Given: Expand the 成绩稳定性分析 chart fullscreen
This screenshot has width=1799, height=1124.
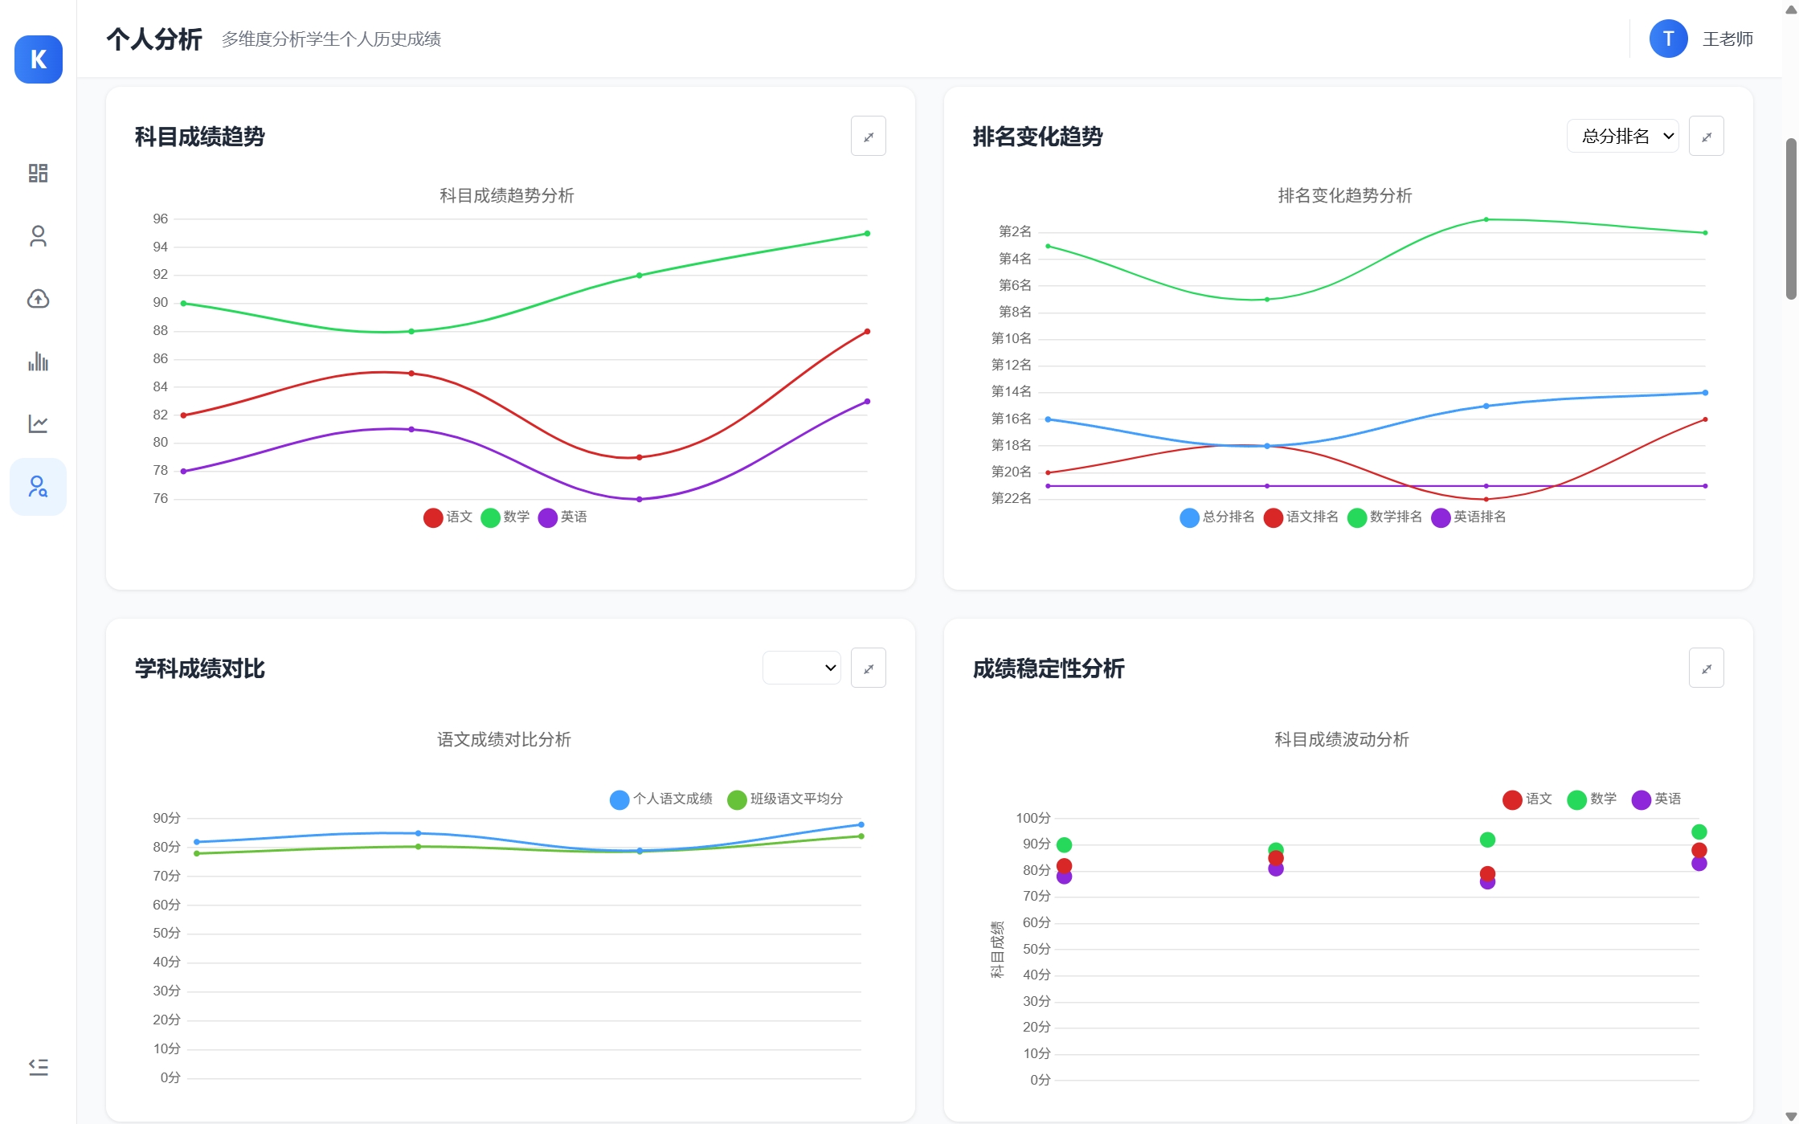Looking at the screenshot, I should coord(1706,668).
